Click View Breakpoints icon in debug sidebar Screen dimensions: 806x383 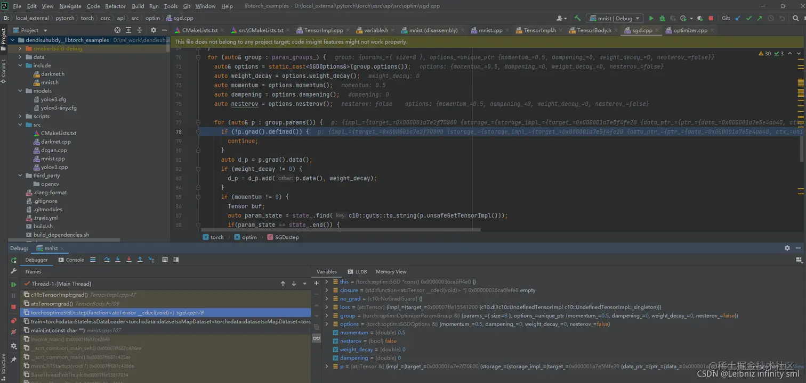pyautogui.click(x=14, y=321)
